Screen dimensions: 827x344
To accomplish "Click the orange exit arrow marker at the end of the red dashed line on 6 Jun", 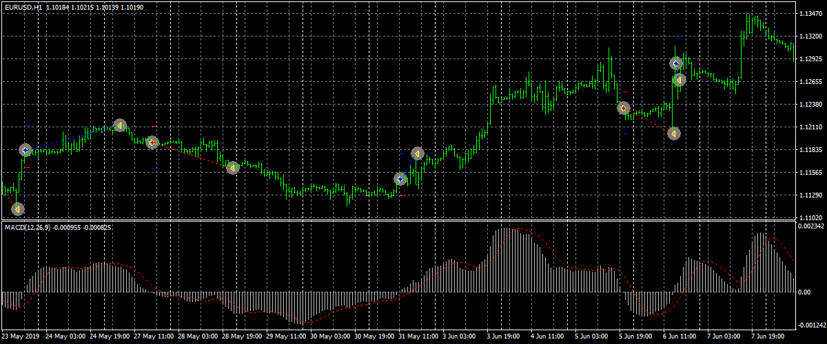I will (x=673, y=133).
